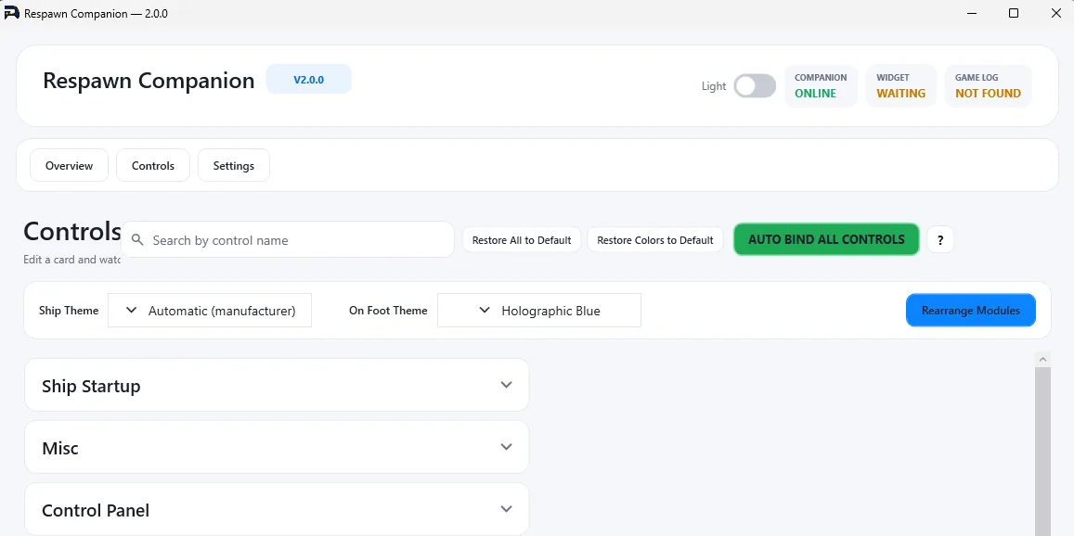1074x536 pixels.
Task: Click AUTO BIND ALL CONTROLS button
Action: click(826, 239)
